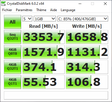Run all benchmarks with the All button
The image size is (112, 102).
(x=13, y=22)
